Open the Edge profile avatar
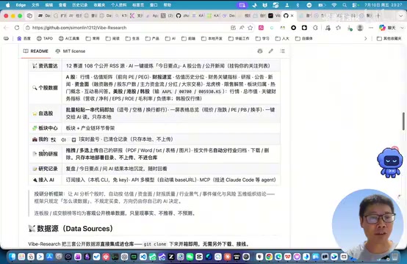 point(360,28)
